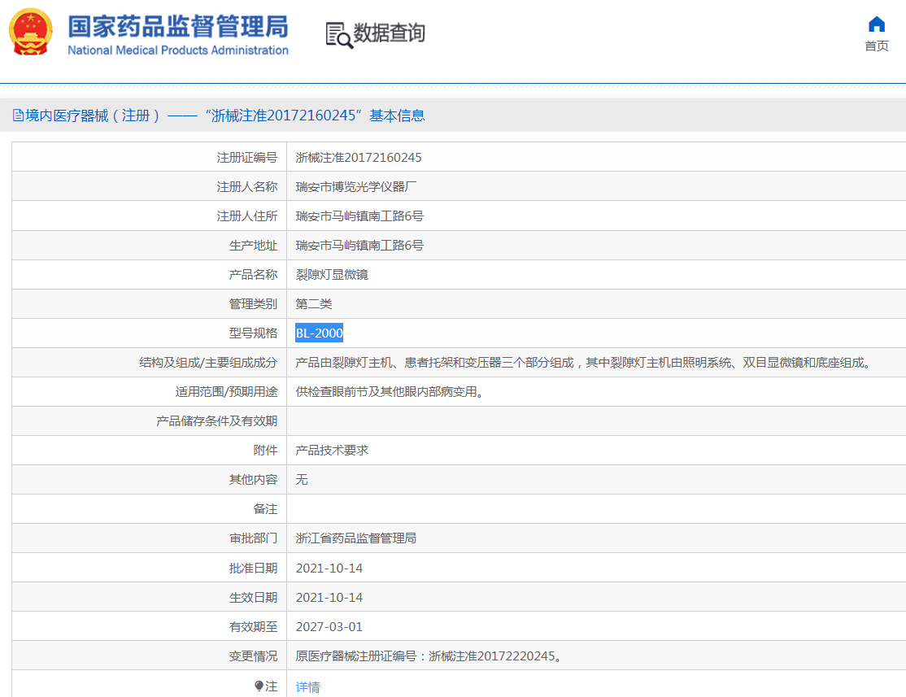This screenshot has width=906, height=697.
Task: Click attachment value 产品技术要求
Action: point(332,451)
